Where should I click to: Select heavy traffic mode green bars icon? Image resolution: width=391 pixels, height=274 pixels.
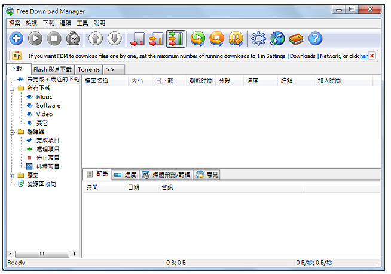pyautogui.click(x=176, y=39)
